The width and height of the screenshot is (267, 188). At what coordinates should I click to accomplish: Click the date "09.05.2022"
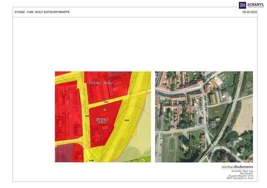(250, 12)
